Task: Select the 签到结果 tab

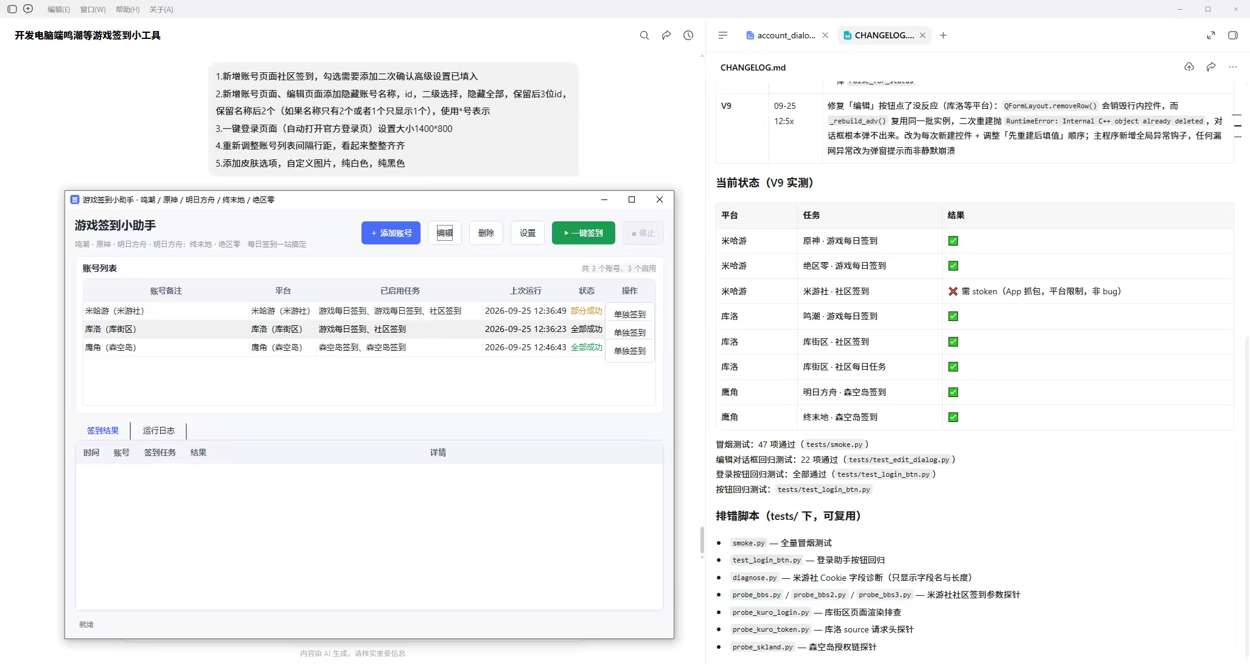Action: pyautogui.click(x=103, y=431)
